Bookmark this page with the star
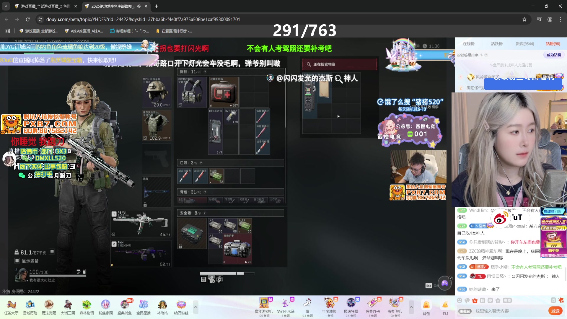Image resolution: width=567 pixels, height=319 pixels. coord(524,19)
